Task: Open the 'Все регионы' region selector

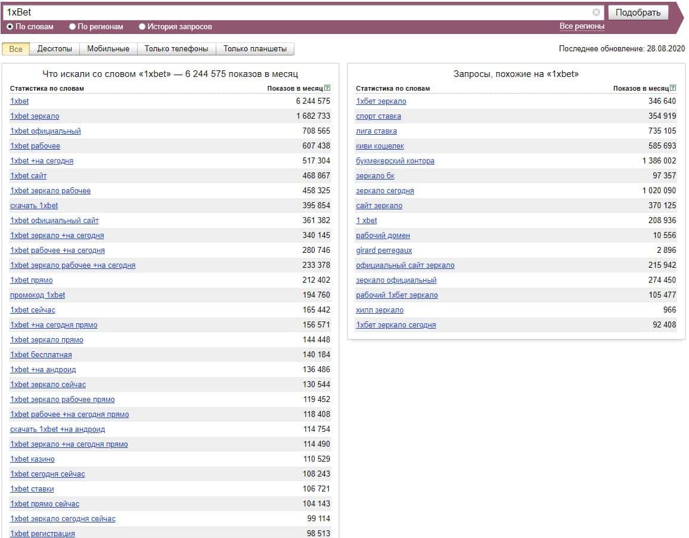Action: click(581, 27)
